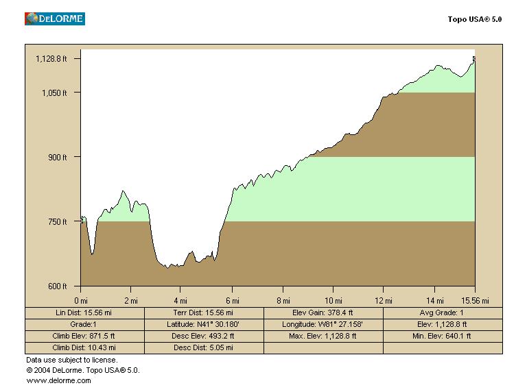Click the Avg Grade: 1 cell

click(443, 313)
